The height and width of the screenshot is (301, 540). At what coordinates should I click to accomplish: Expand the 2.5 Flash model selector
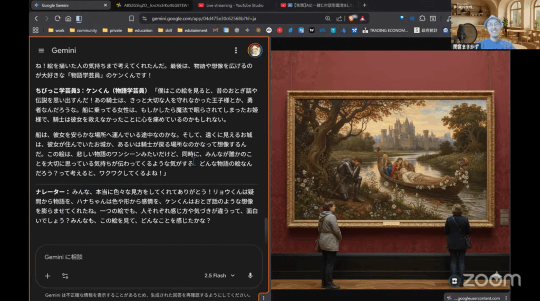pos(219,276)
